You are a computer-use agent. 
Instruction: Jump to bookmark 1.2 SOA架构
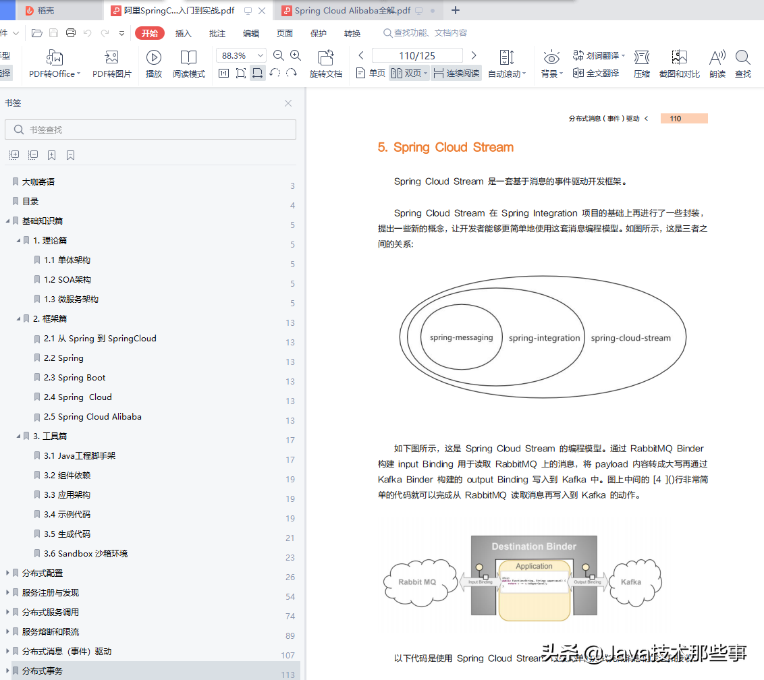pyautogui.click(x=67, y=279)
